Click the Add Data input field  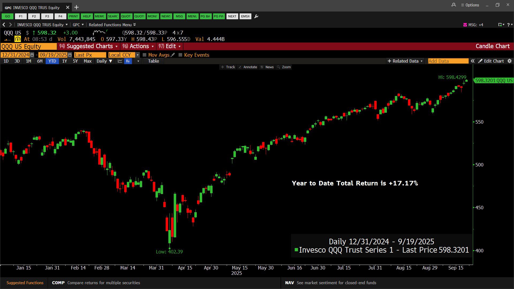448,61
